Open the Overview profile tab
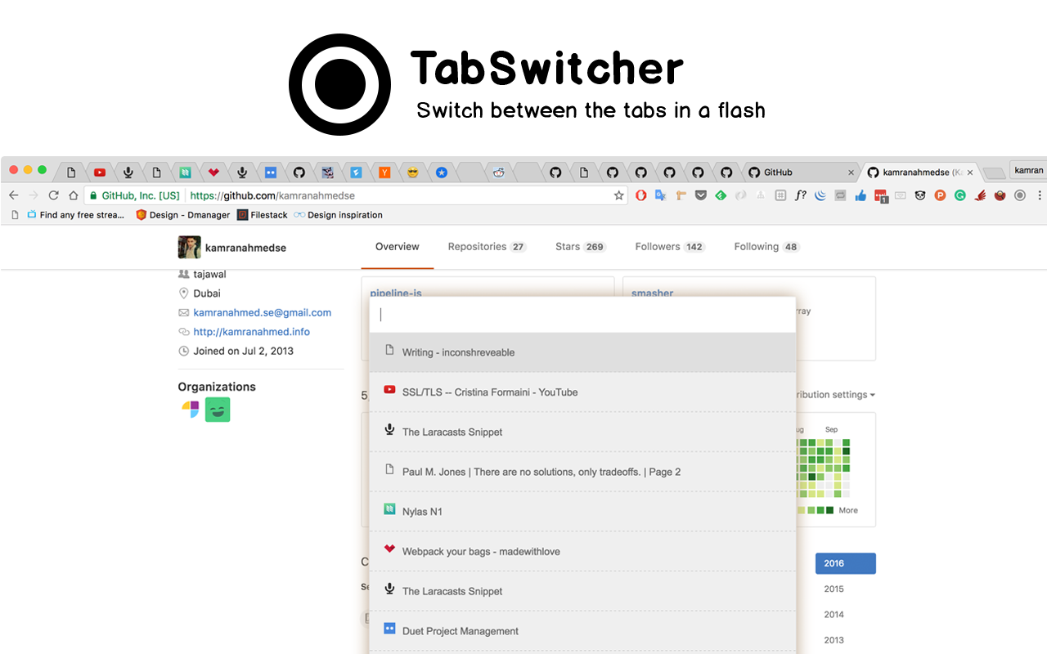 pyautogui.click(x=398, y=247)
